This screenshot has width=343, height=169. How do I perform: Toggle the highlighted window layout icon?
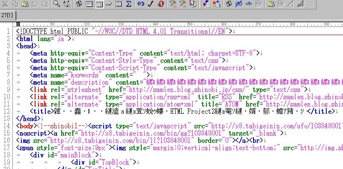99,4
